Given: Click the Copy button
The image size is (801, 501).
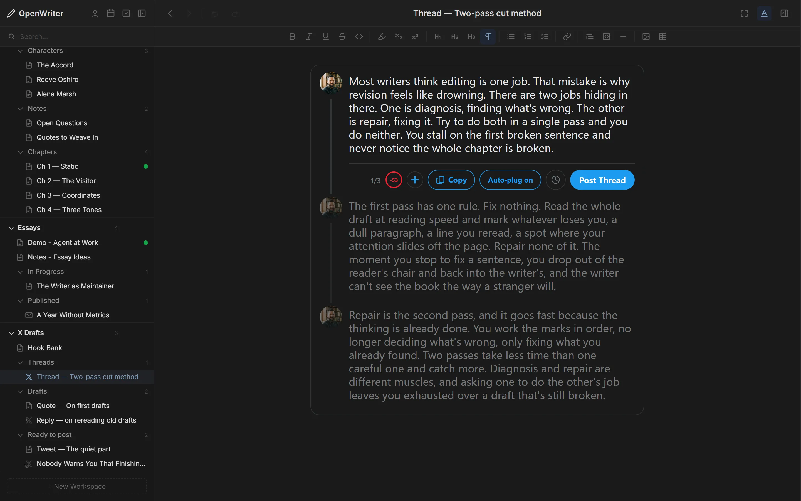Looking at the screenshot, I should coord(451,180).
